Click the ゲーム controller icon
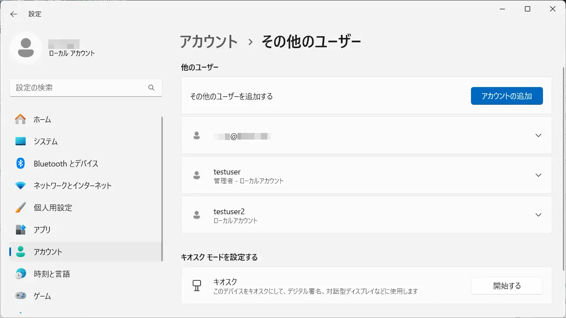 (x=20, y=296)
